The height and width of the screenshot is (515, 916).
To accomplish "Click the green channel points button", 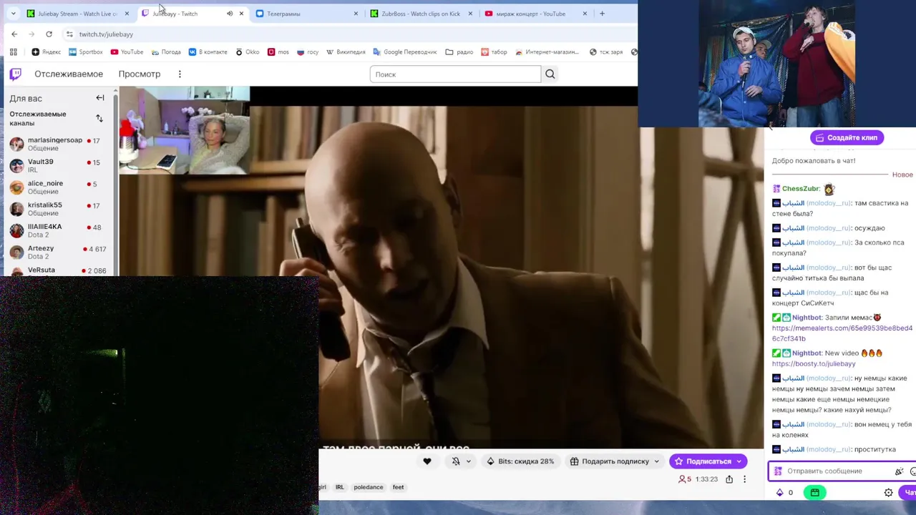I will click(814, 493).
